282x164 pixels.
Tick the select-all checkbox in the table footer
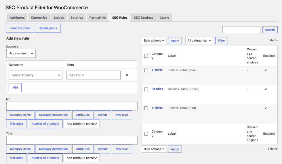tap(146, 134)
